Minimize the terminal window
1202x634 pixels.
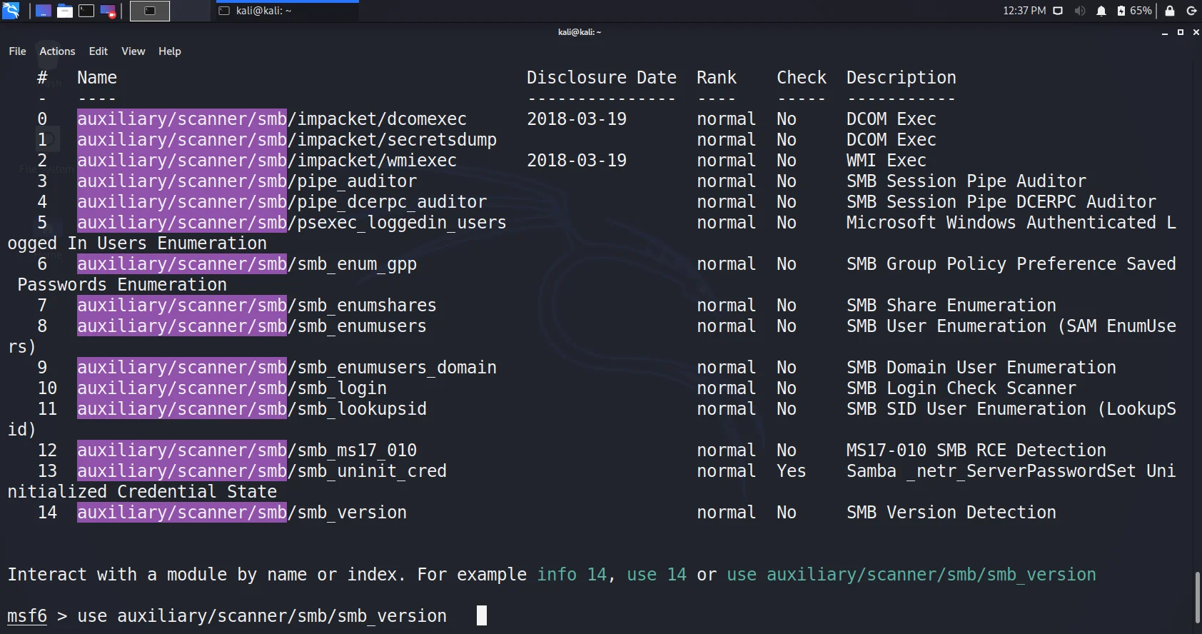click(x=1165, y=32)
